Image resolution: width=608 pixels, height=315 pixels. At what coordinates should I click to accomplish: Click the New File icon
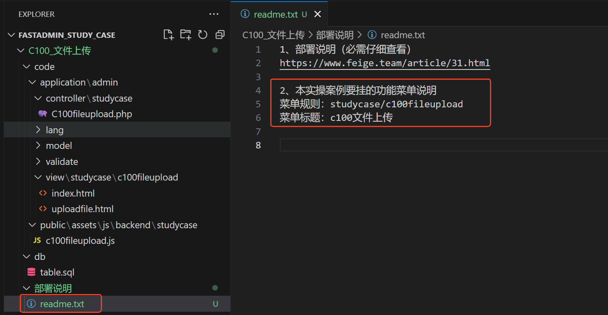click(169, 35)
